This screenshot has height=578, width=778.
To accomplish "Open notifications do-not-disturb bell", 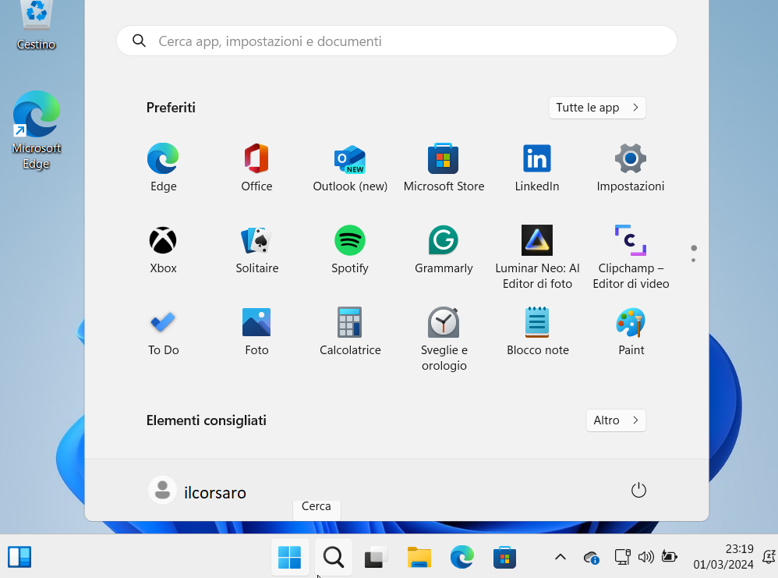I will [x=769, y=557].
